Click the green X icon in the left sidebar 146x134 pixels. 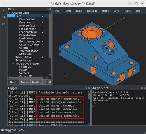tap(4, 10)
